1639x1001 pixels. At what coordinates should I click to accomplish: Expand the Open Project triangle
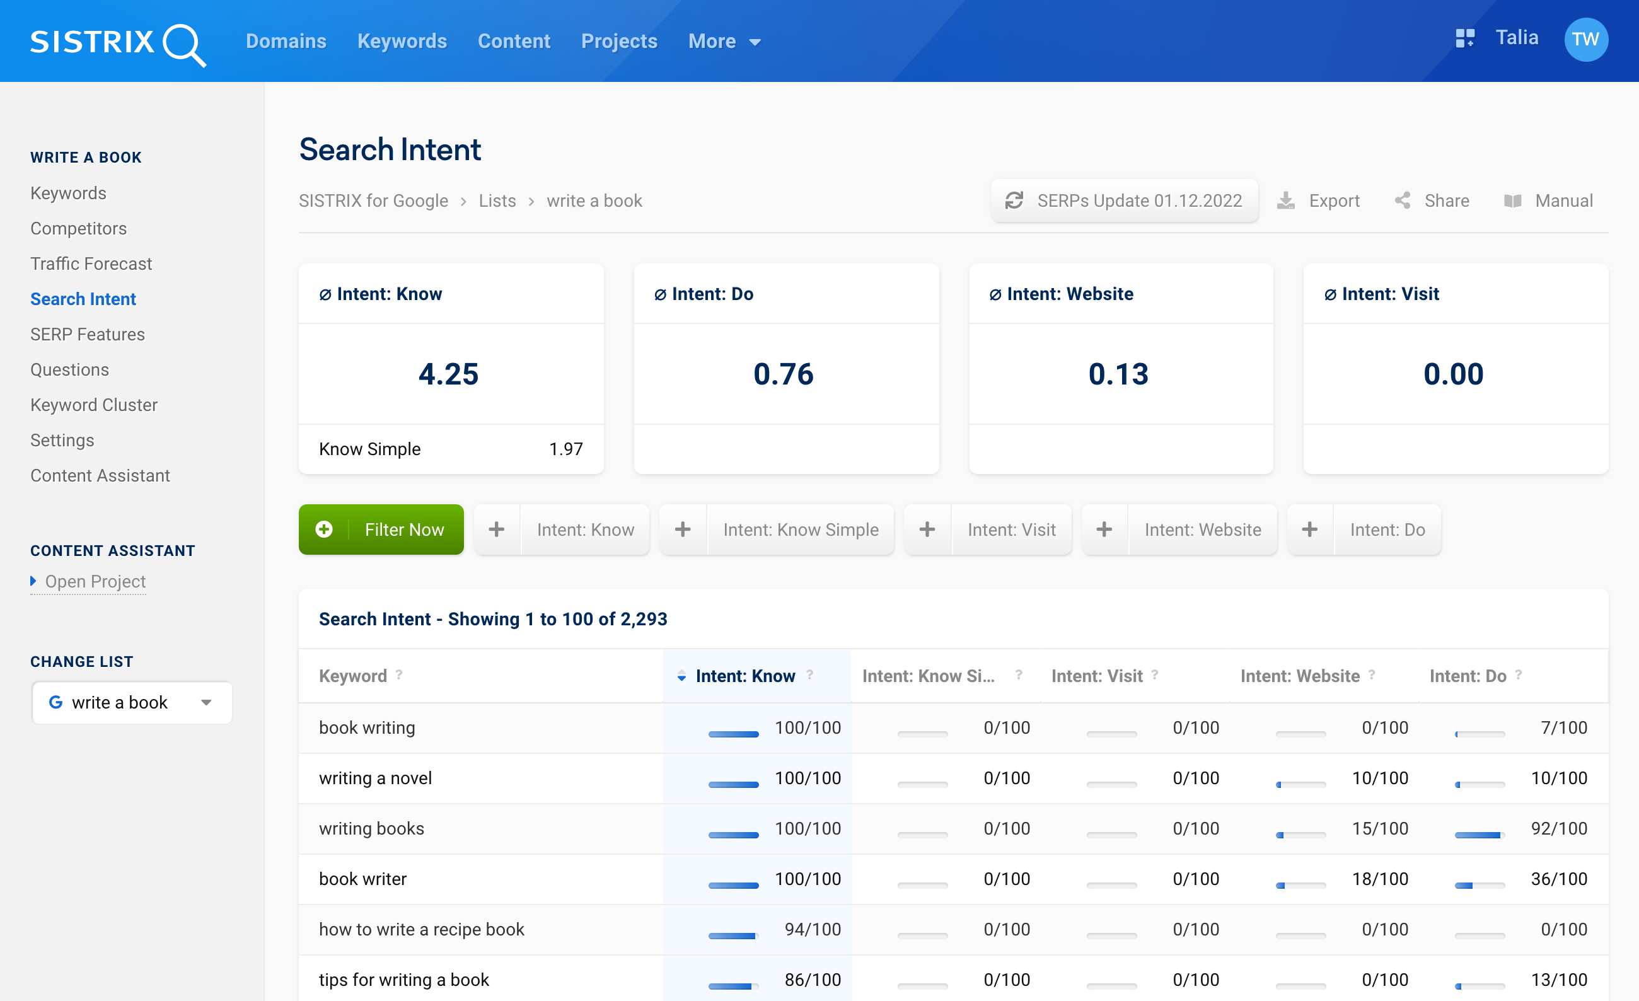click(33, 581)
